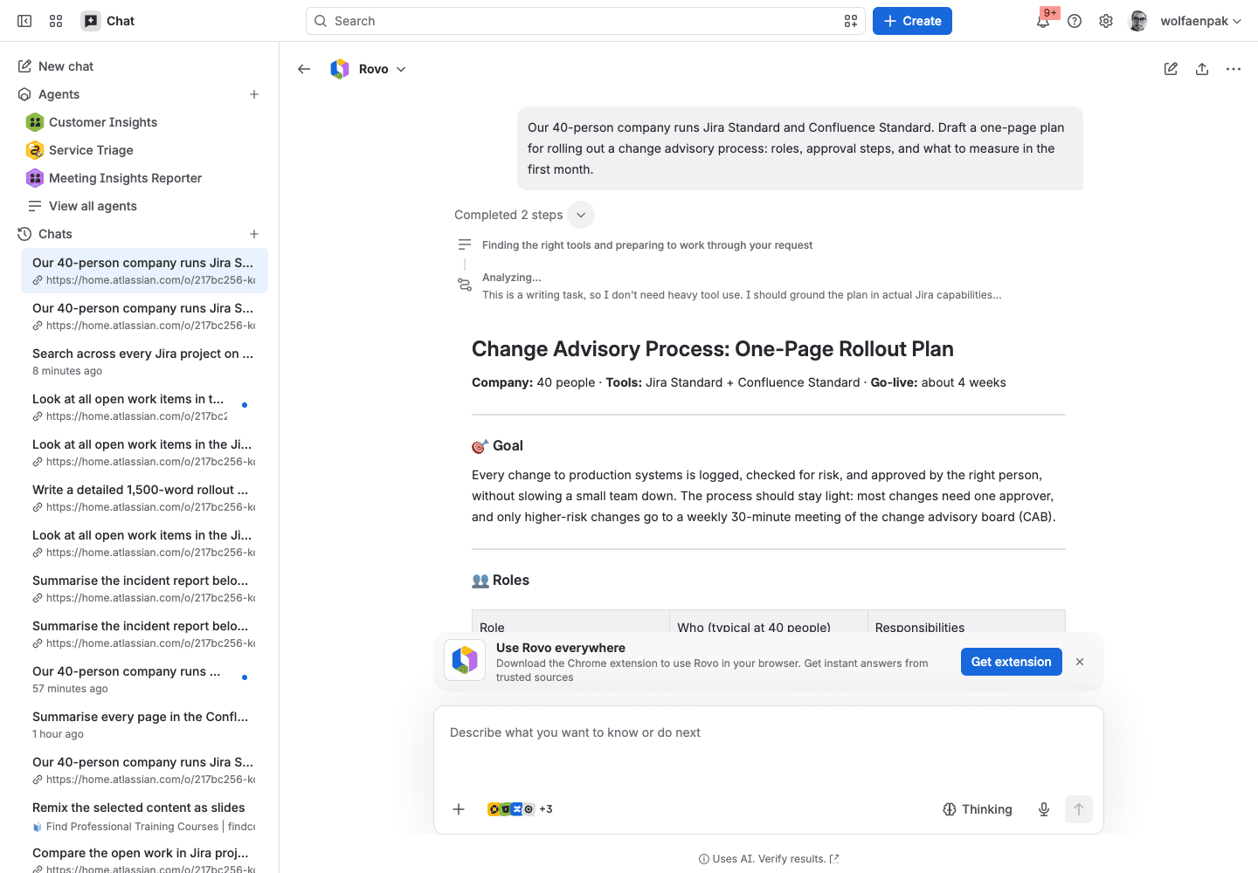Open chat 'Our 40-person company runs' 57 minutes ago
The height and width of the screenshot is (873, 1258).
point(144,679)
